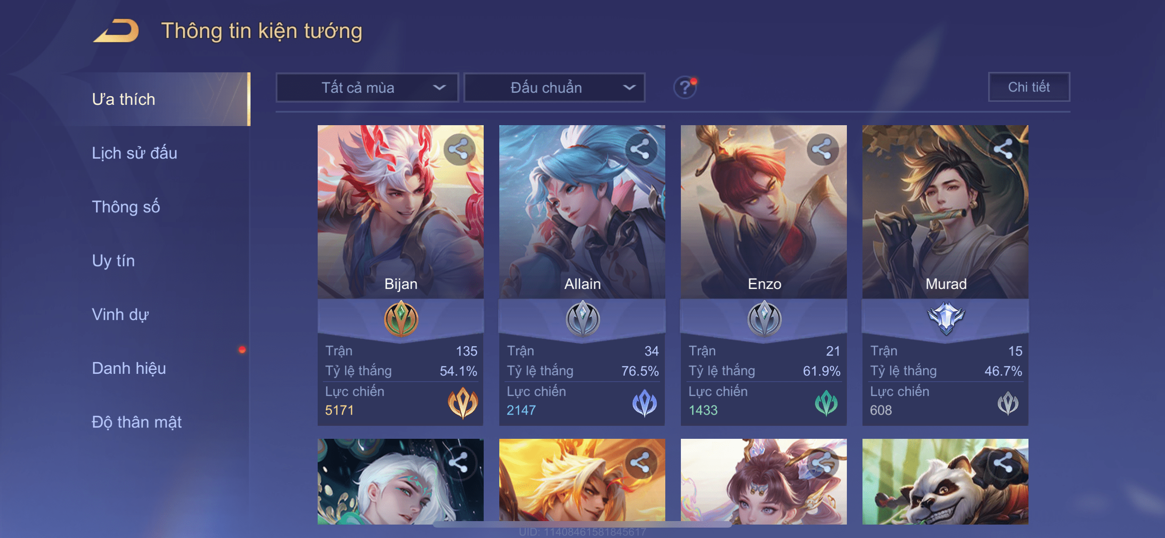The width and height of the screenshot is (1165, 538).
Task: Open the question mark help icon
Action: (x=685, y=87)
